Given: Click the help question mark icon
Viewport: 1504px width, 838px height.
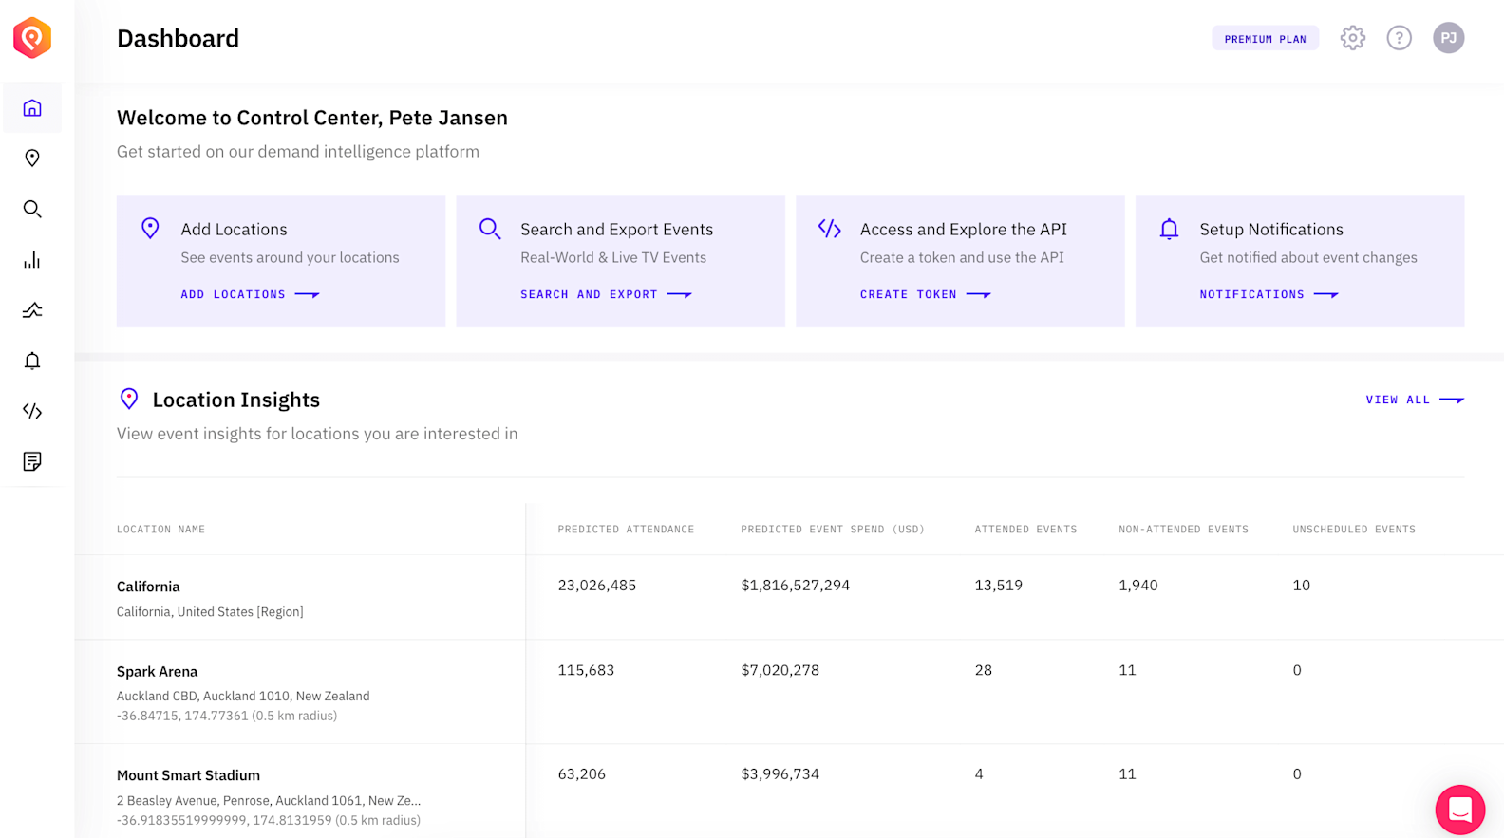Looking at the screenshot, I should (x=1399, y=38).
